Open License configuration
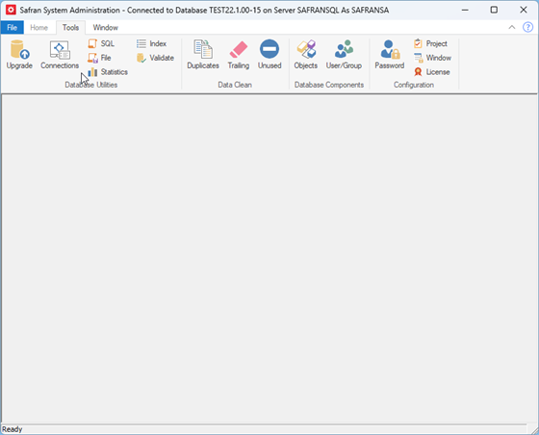The image size is (539, 435). 432,72
